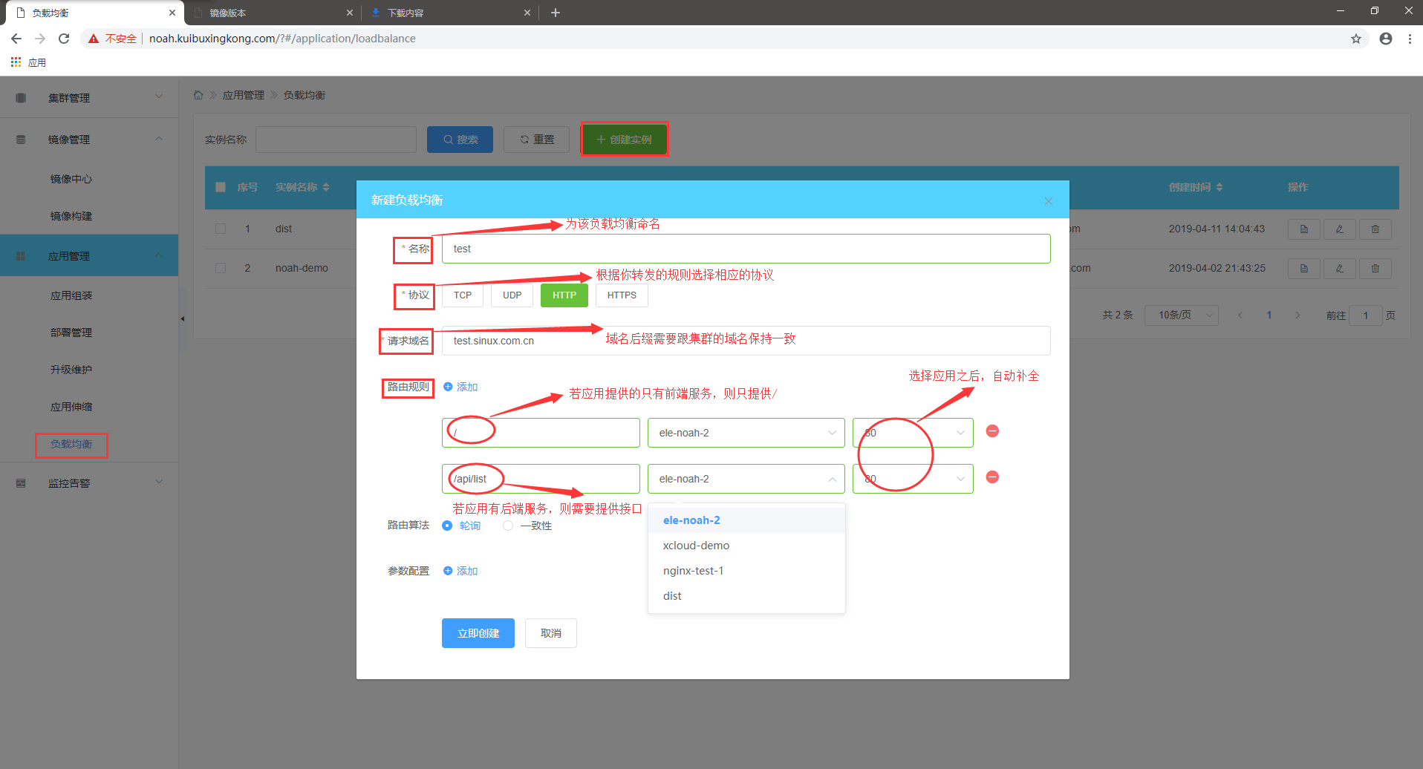1423x769 pixels.
Task: Click the 请求域名 input field
Action: [746, 341]
